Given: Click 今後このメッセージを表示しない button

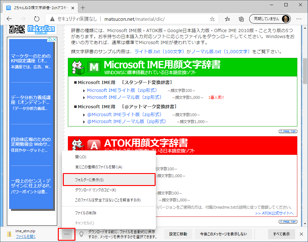Looking at the screenshot, I should [223, 234].
